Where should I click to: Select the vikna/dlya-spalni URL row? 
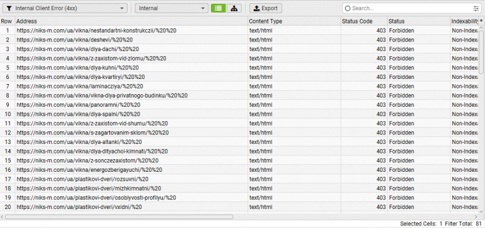point(78,114)
